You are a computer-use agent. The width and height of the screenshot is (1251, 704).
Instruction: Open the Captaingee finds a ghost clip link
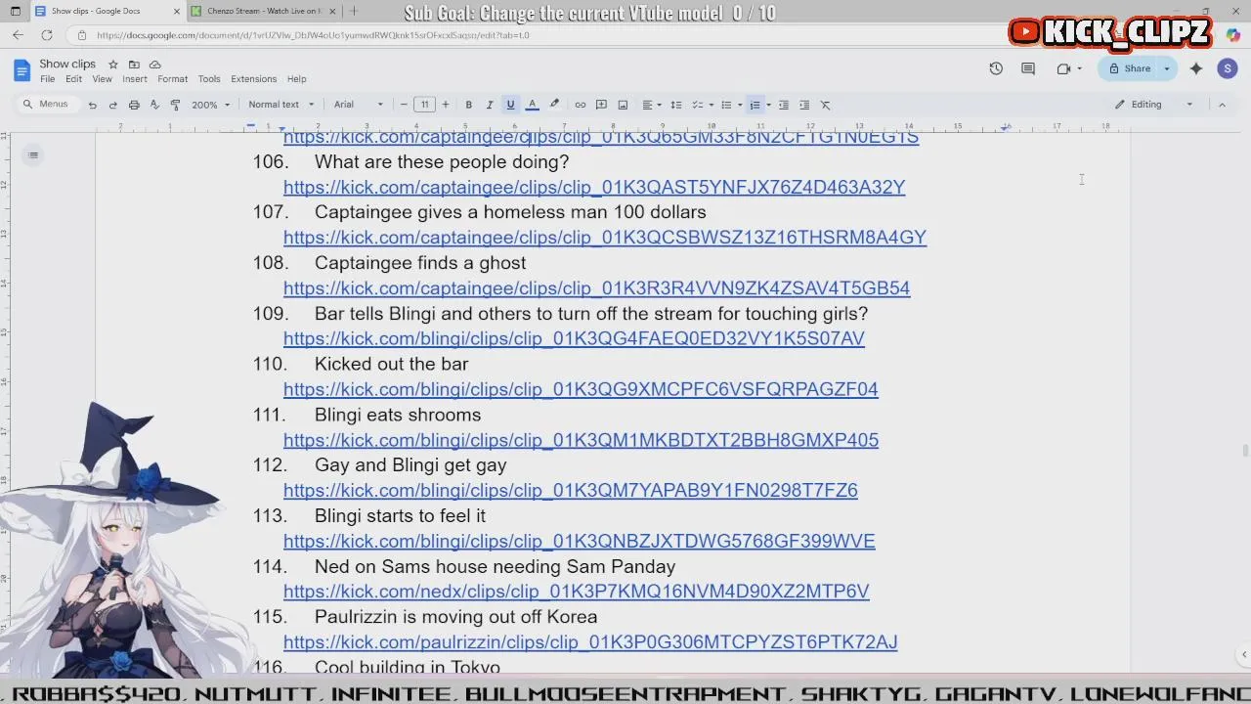coord(596,288)
